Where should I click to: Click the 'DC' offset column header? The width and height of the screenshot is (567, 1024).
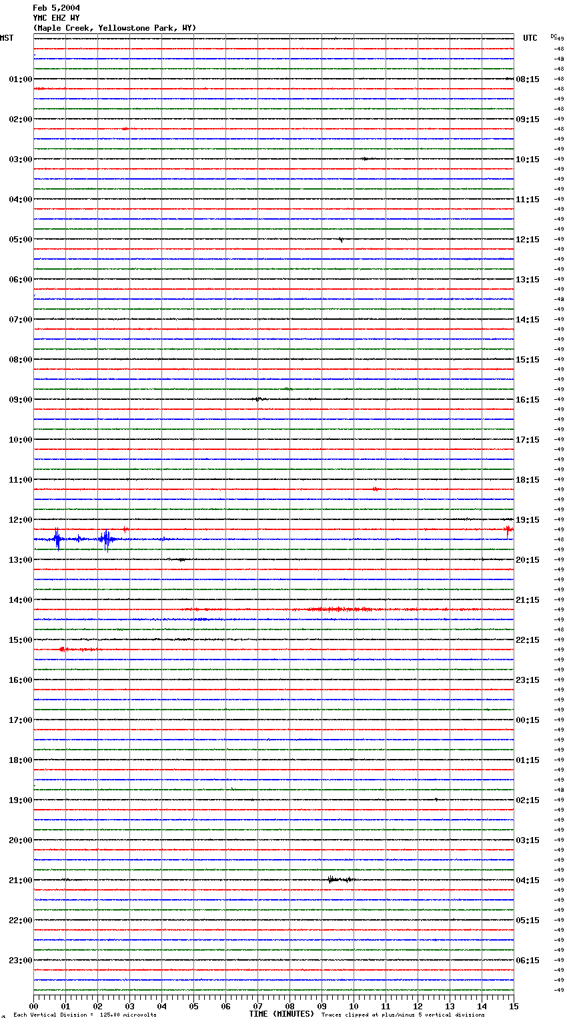point(554,36)
